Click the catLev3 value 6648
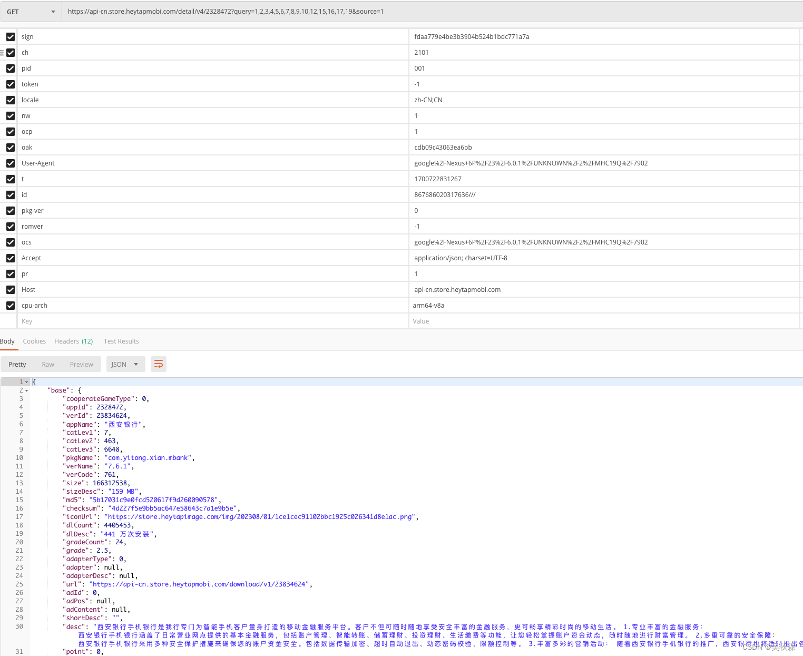The height and width of the screenshot is (656, 803). pos(112,449)
